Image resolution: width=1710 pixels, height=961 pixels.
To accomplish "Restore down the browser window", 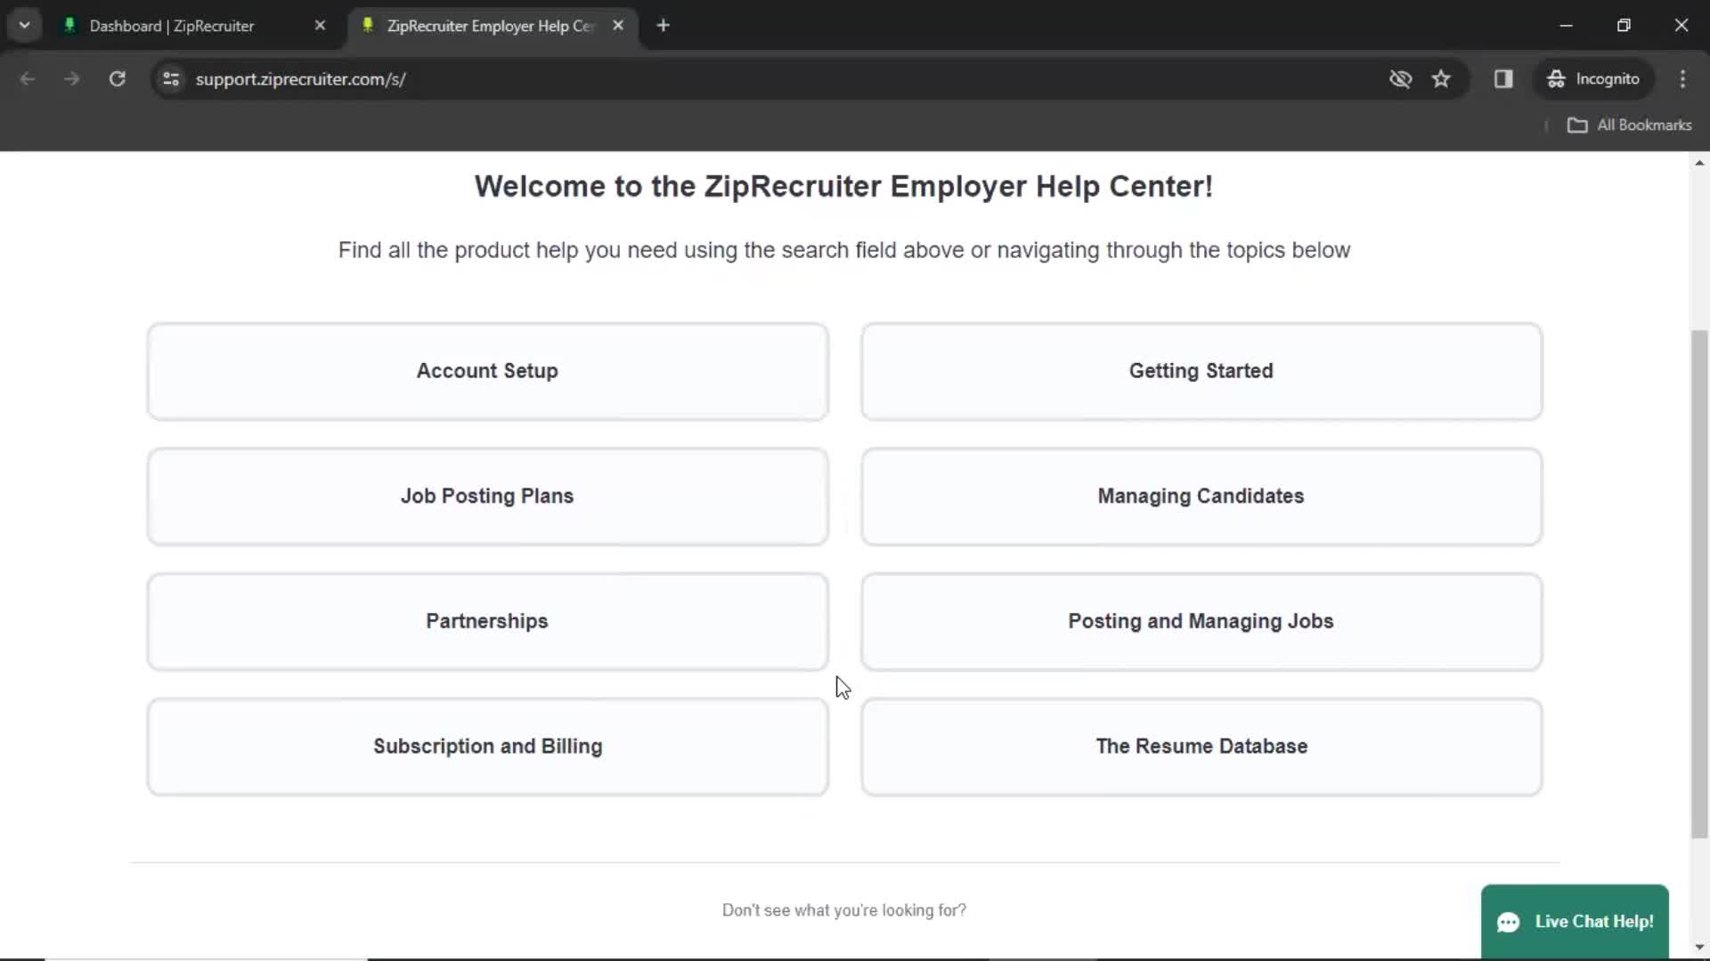I will 1624,26.
